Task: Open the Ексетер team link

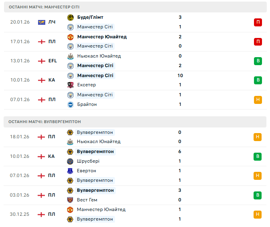Action: click(87, 85)
